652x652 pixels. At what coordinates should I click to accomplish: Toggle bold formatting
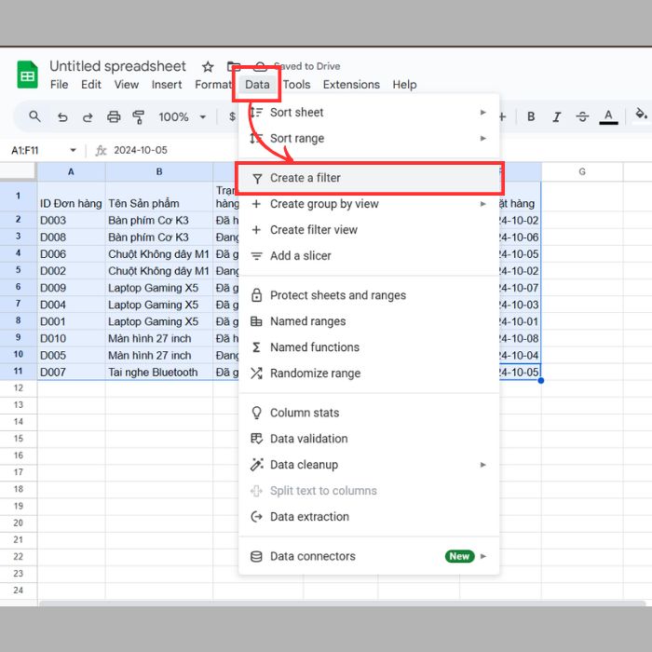tap(531, 116)
